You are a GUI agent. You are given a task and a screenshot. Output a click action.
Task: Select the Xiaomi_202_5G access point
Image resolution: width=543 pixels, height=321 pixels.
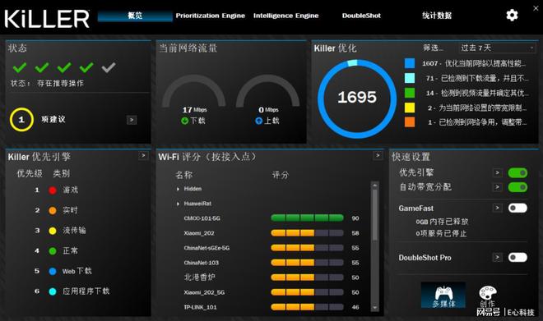click(x=204, y=292)
